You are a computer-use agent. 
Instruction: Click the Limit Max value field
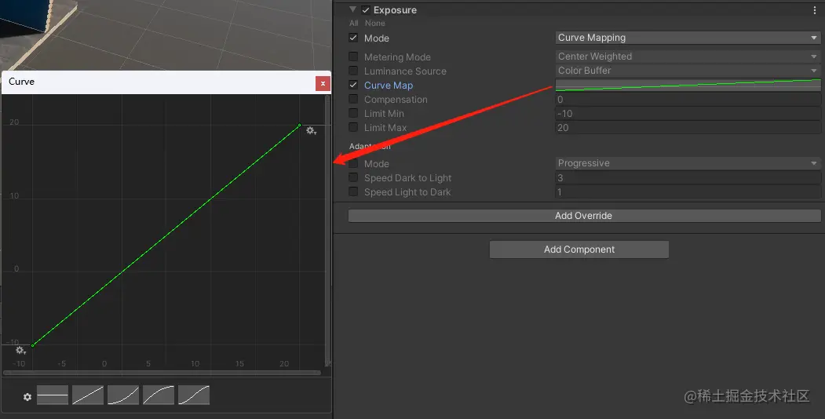(688, 128)
